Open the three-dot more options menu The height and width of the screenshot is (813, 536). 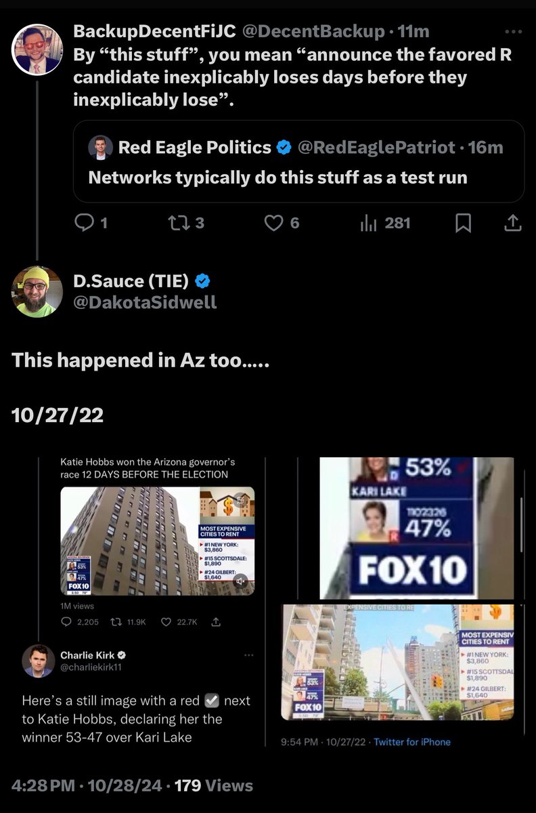(x=514, y=31)
